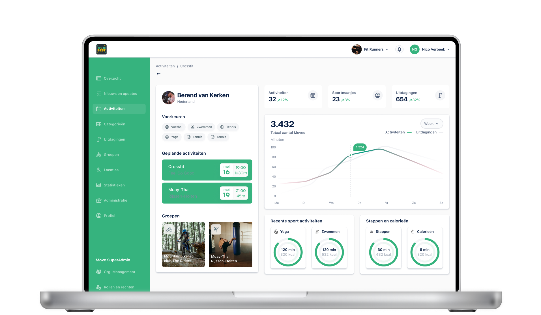Click the person icon in Sportmaatjes card
The image size is (541, 315).
[377, 95]
